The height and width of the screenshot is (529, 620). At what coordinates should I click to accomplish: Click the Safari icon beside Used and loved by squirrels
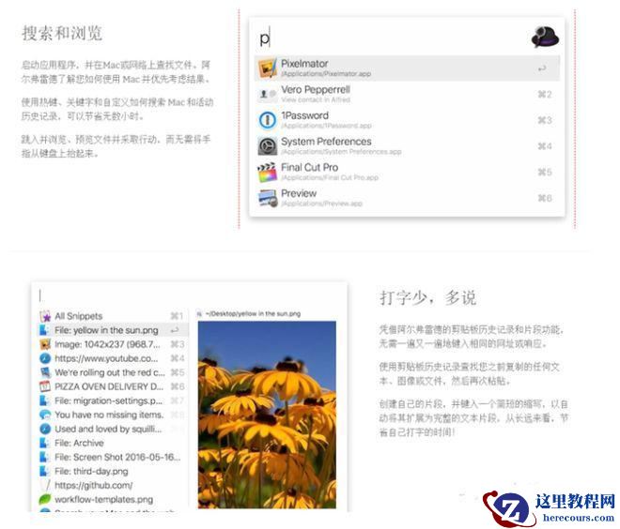pos(45,429)
